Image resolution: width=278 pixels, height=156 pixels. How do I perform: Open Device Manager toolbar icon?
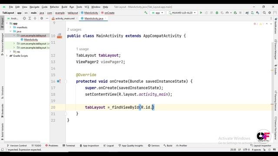252,13
